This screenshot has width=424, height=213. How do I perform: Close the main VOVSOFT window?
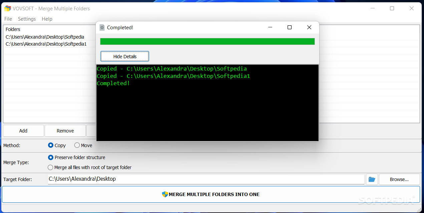(412, 8)
